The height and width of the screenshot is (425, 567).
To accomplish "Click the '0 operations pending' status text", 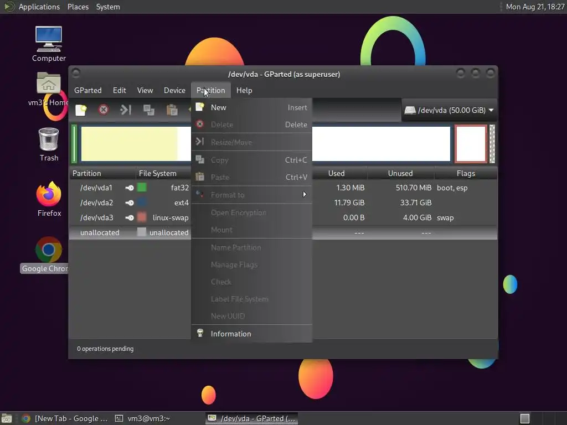I will pos(105,349).
